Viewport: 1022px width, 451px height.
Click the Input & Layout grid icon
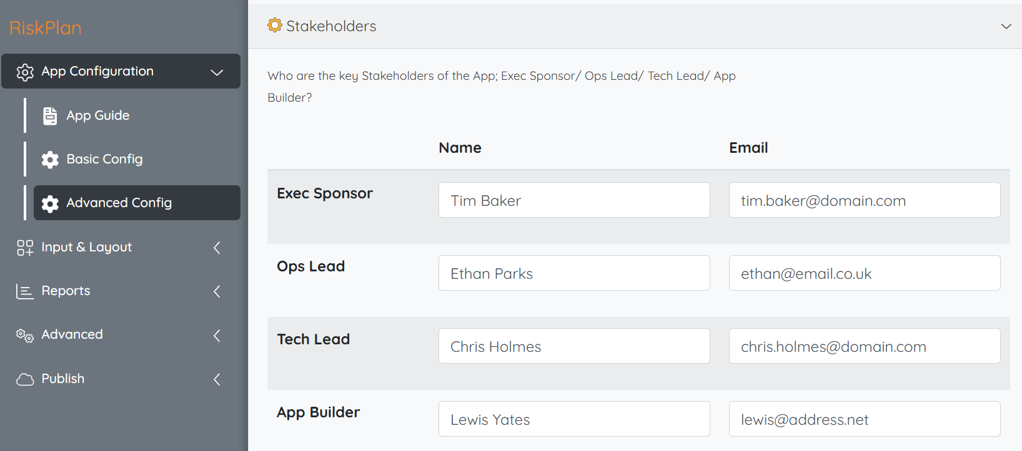pyautogui.click(x=25, y=248)
